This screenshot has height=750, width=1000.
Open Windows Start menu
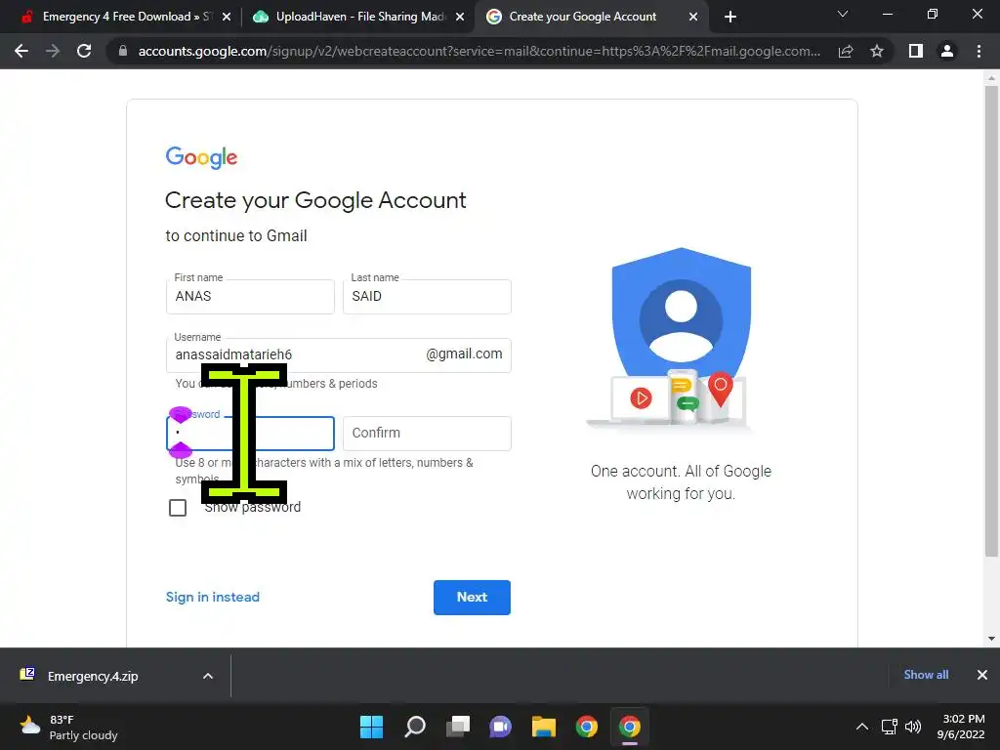click(371, 727)
